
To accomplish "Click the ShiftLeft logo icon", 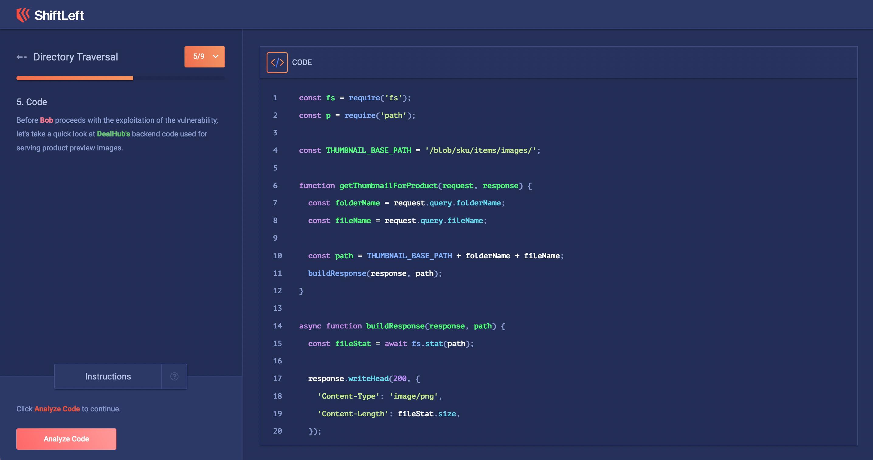I will [x=23, y=15].
